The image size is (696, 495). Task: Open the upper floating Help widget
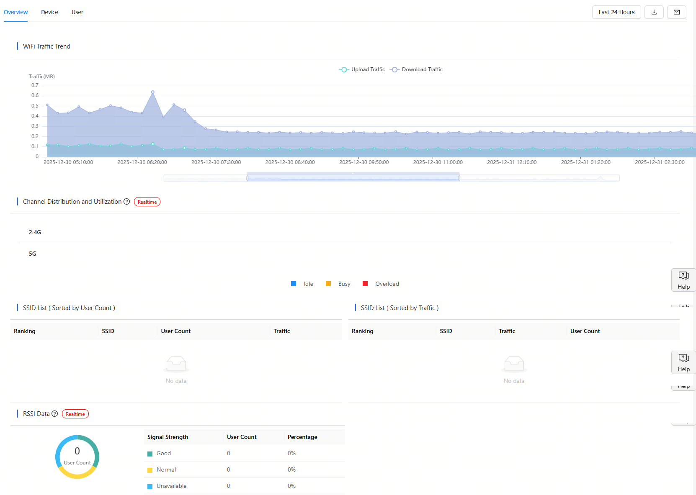pos(683,280)
